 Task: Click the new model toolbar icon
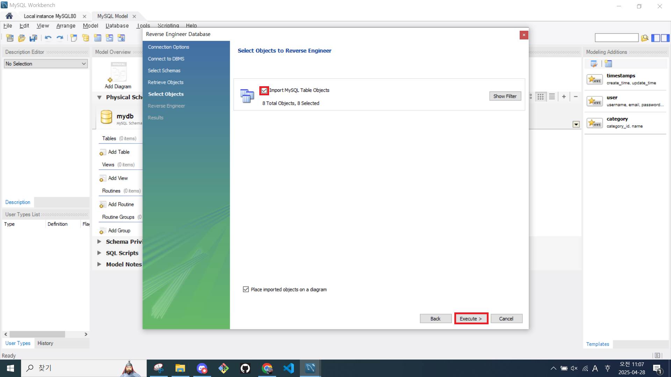click(10, 38)
